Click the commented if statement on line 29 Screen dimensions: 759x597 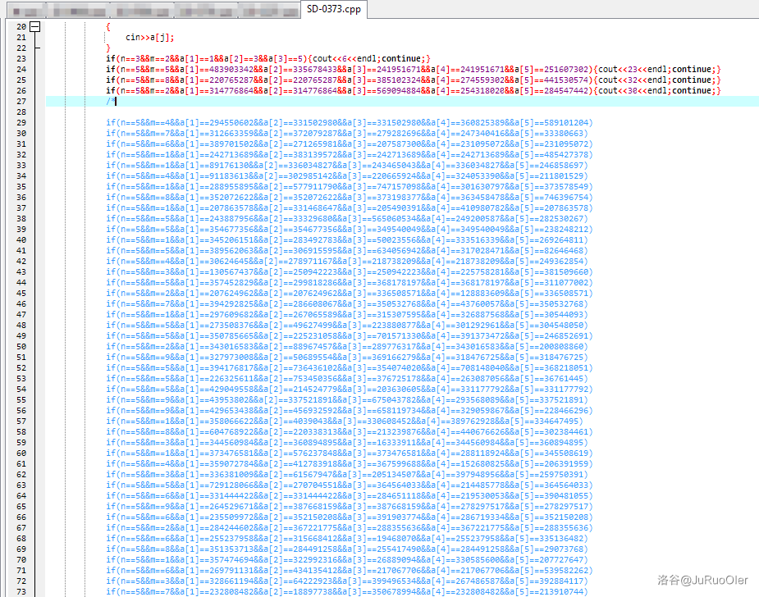coord(349,122)
